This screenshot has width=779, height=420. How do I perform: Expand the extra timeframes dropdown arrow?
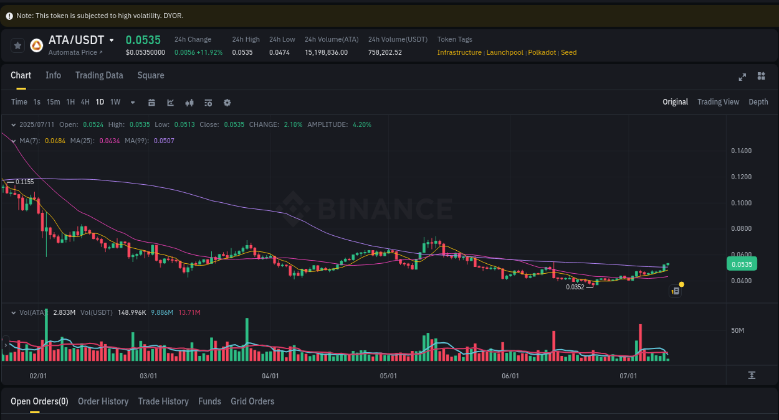click(x=132, y=102)
